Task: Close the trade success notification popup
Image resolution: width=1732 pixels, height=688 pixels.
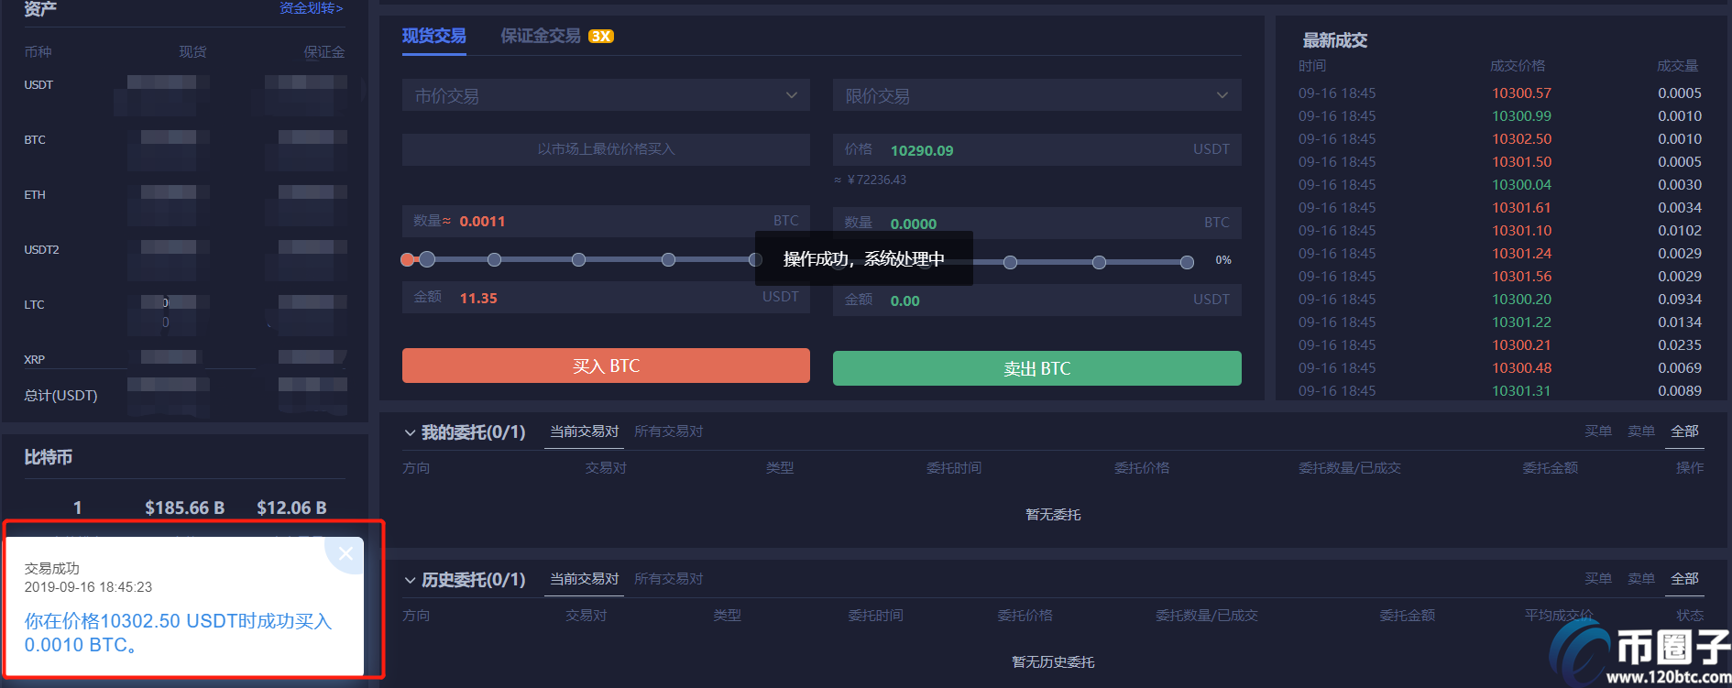Action: [345, 553]
